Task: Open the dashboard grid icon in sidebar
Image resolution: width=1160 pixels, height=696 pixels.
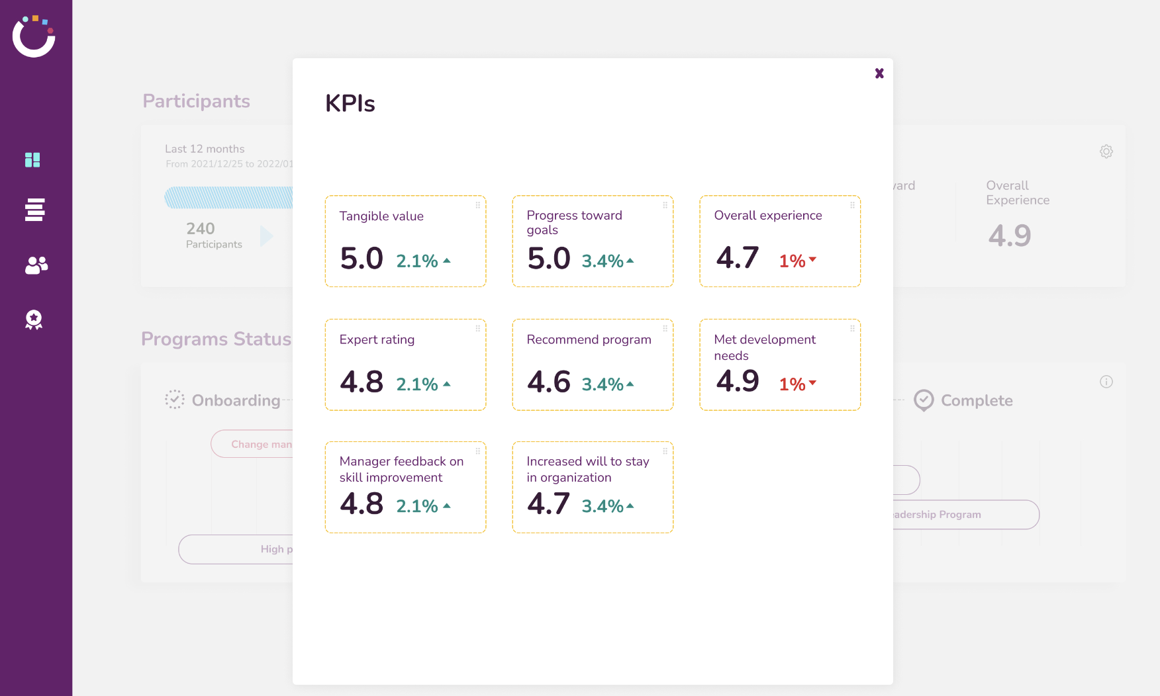Action: [32, 160]
